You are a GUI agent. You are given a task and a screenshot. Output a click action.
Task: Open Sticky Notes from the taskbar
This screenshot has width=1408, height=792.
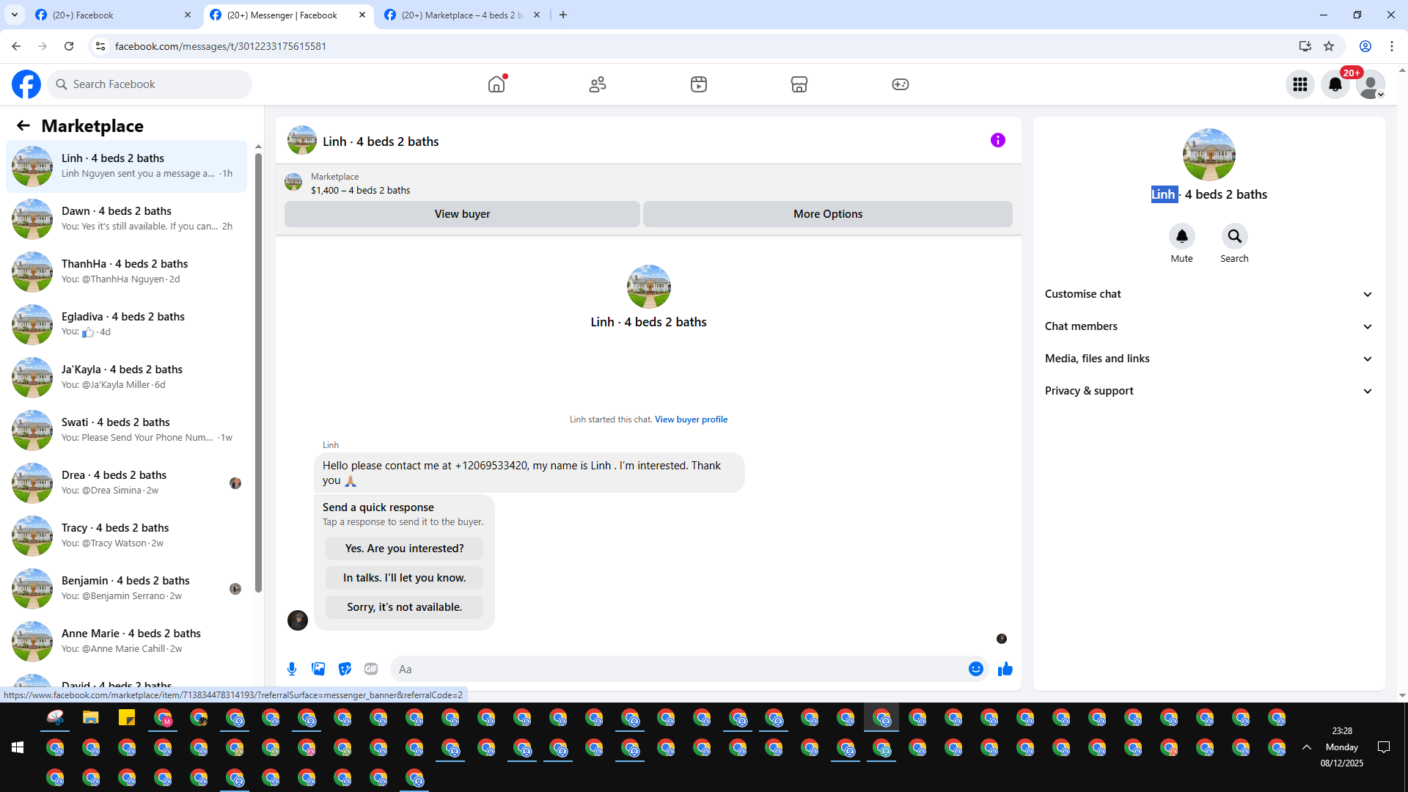[x=127, y=718]
